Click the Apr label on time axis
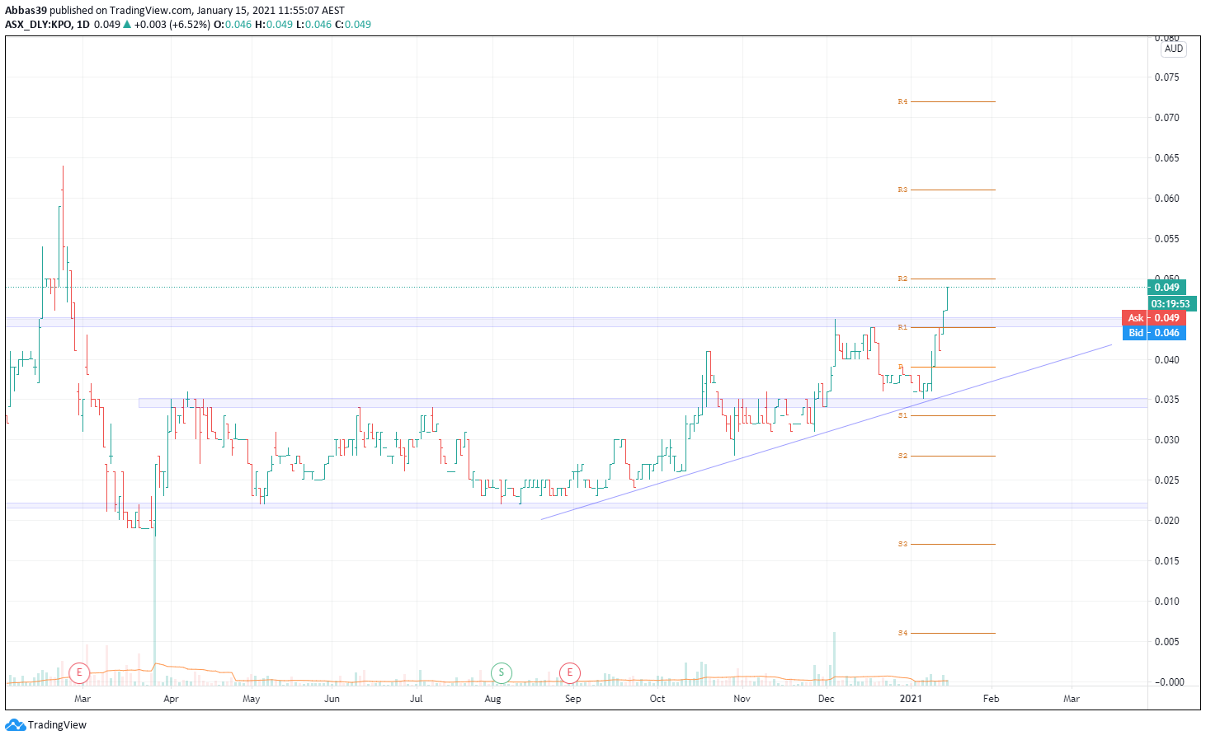 click(171, 699)
